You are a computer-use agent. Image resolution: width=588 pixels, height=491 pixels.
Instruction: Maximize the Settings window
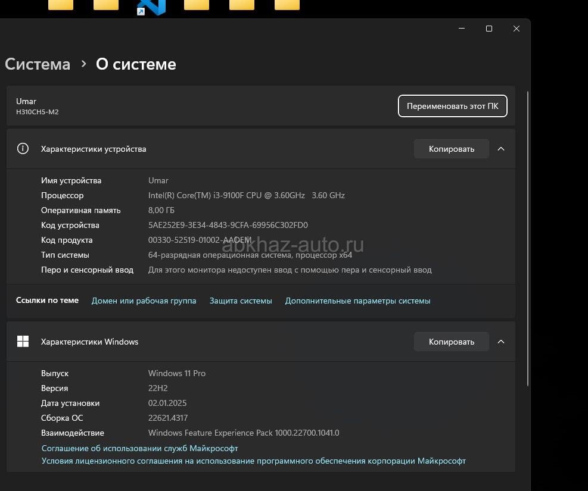point(489,29)
